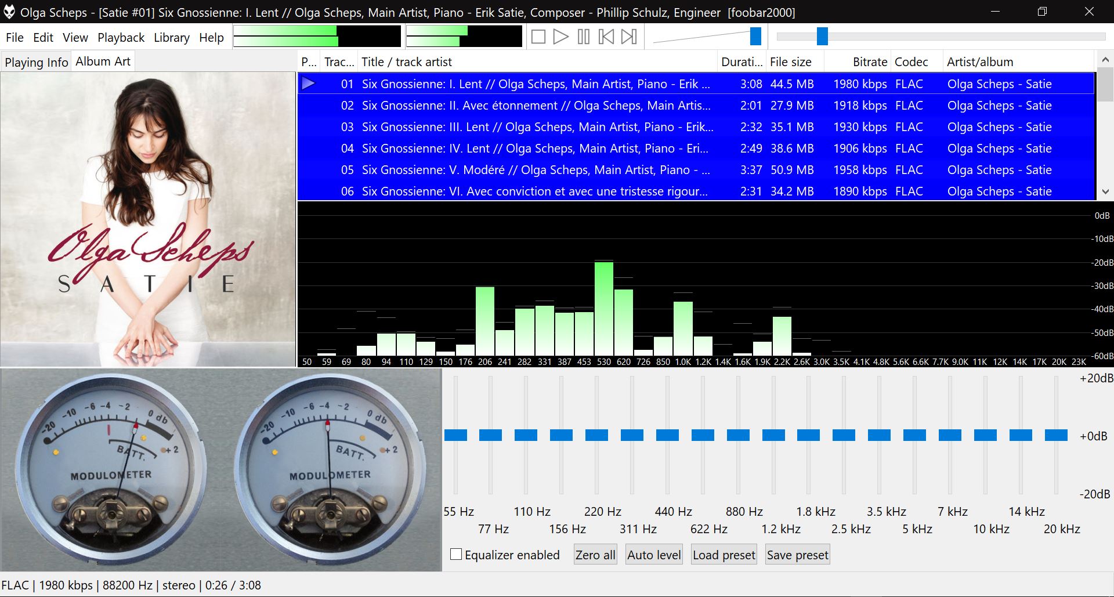
Task: Click the 55 Hz equalizer slider
Action: pyautogui.click(x=455, y=435)
